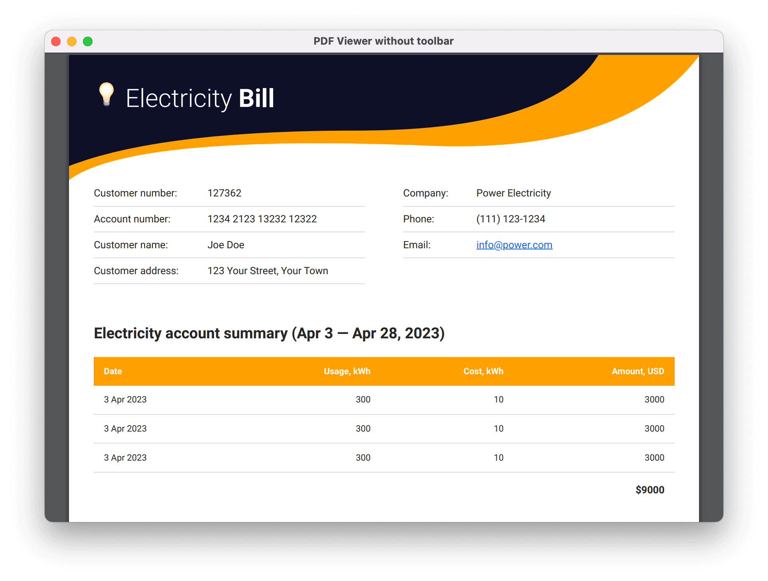Click the PDF Viewer without toolbar title
Screen dimensions: 768x581
coord(383,41)
